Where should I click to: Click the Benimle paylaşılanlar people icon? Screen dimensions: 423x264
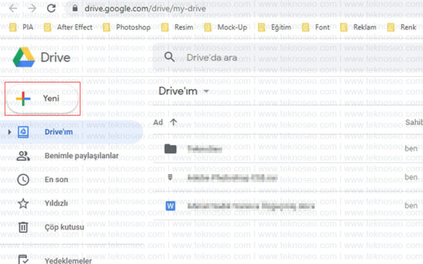pyautogui.click(x=23, y=156)
